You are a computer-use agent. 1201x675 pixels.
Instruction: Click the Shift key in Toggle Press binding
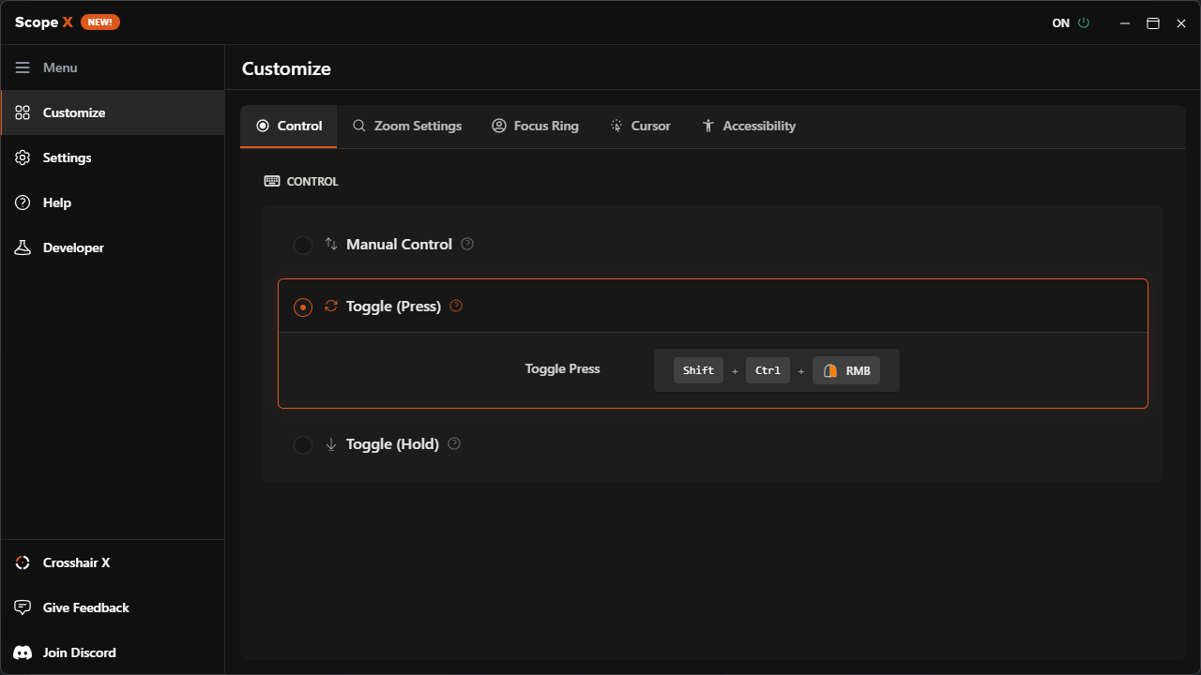click(698, 370)
